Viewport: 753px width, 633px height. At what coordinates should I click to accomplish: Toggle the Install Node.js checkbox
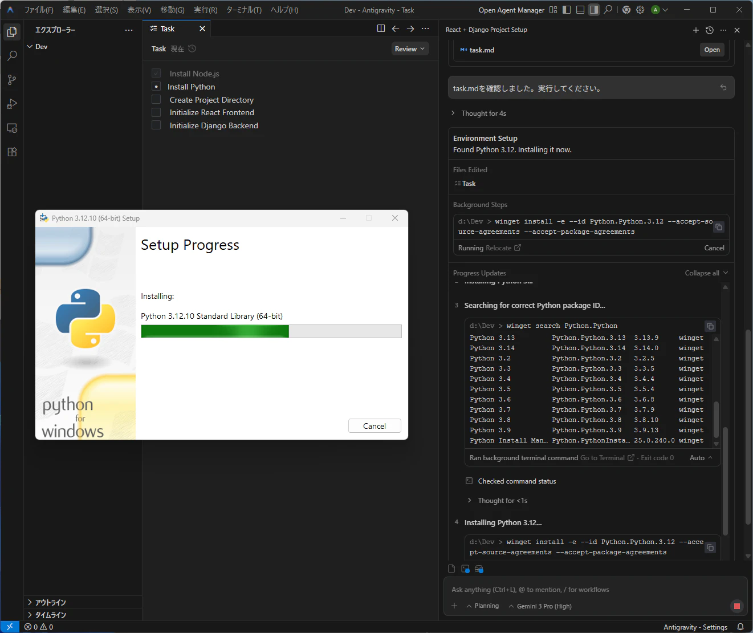[156, 74]
